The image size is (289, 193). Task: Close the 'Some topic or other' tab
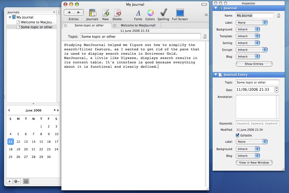tap(65, 26)
